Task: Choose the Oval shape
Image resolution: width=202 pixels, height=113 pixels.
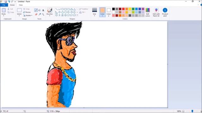Action: coord(62,9)
